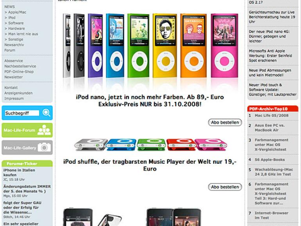Open the Newsletter link
Screen dimensions: 301x226
[13, 77]
